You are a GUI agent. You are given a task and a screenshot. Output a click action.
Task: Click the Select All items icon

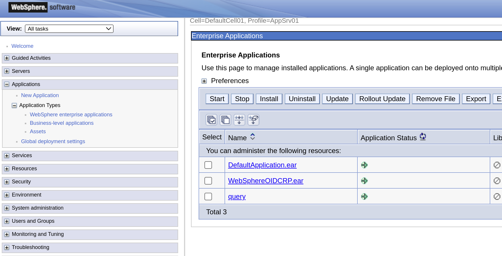(211, 120)
